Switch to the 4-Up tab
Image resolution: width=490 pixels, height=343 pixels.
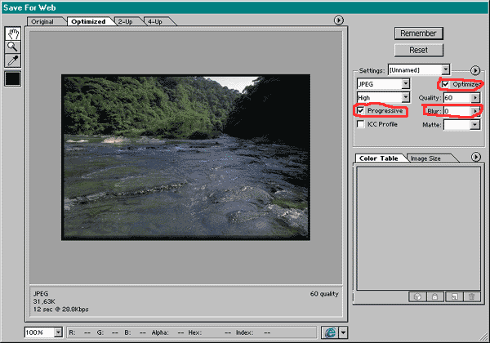[155, 21]
